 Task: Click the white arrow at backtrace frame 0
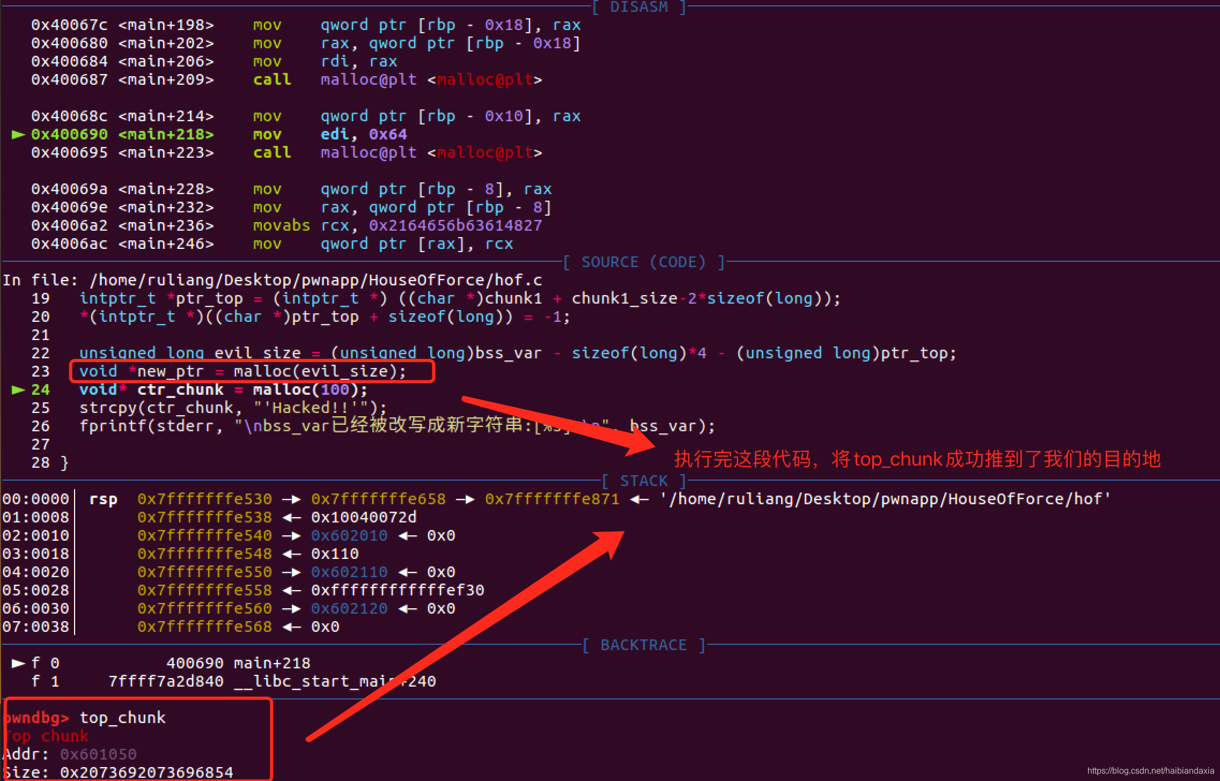click(18, 663)
